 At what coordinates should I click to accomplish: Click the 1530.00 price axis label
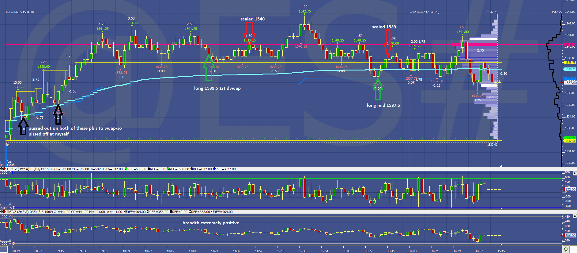pyautogui.click(x=570, y=163)
